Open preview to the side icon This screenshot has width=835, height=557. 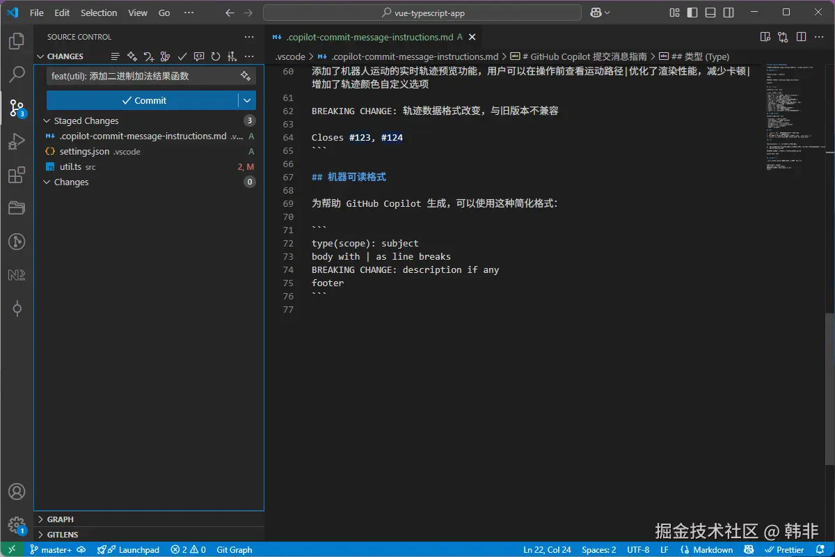coord(765,37)
